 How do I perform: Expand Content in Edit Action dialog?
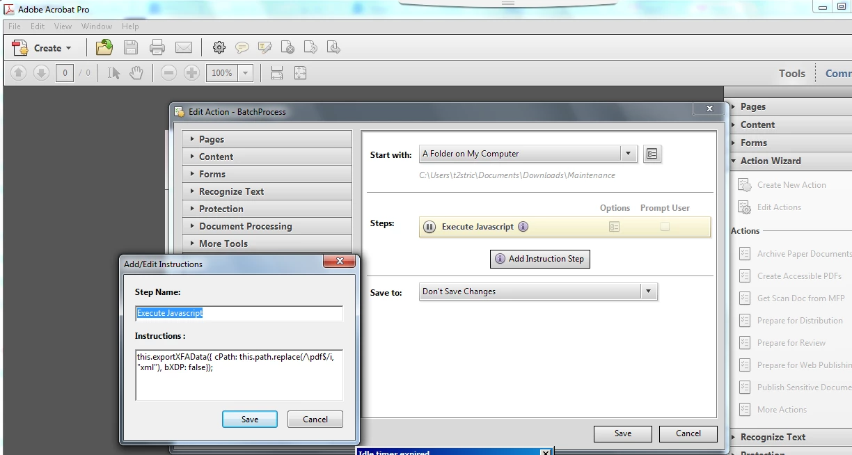tap(267, 157)
